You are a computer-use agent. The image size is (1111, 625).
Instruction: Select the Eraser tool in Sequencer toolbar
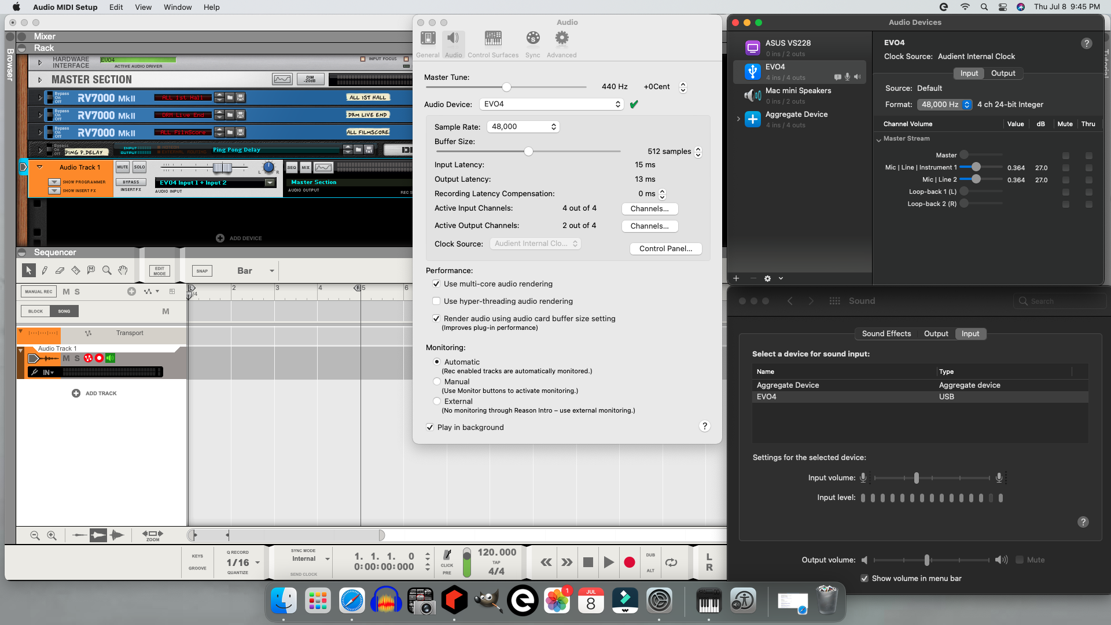tap(60, 270)
